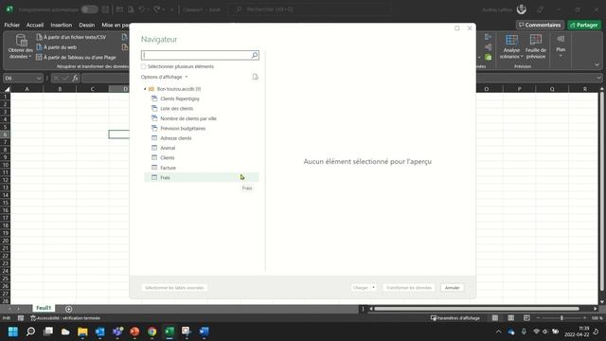This screenshot has height=341, width=606.
Task: Select the Frais table
Action: (202, 177)
